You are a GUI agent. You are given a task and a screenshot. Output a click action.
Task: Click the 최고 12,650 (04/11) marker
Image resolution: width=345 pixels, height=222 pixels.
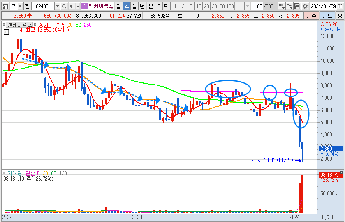point(44,30)
